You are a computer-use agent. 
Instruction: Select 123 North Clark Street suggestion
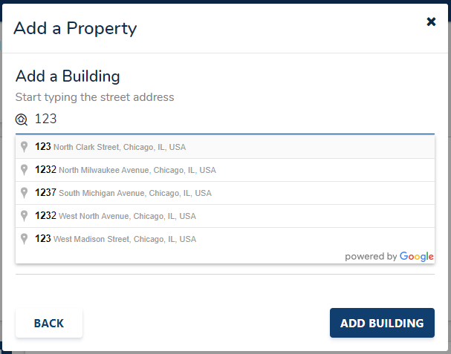pyautogui.click(x=119, y=147)
